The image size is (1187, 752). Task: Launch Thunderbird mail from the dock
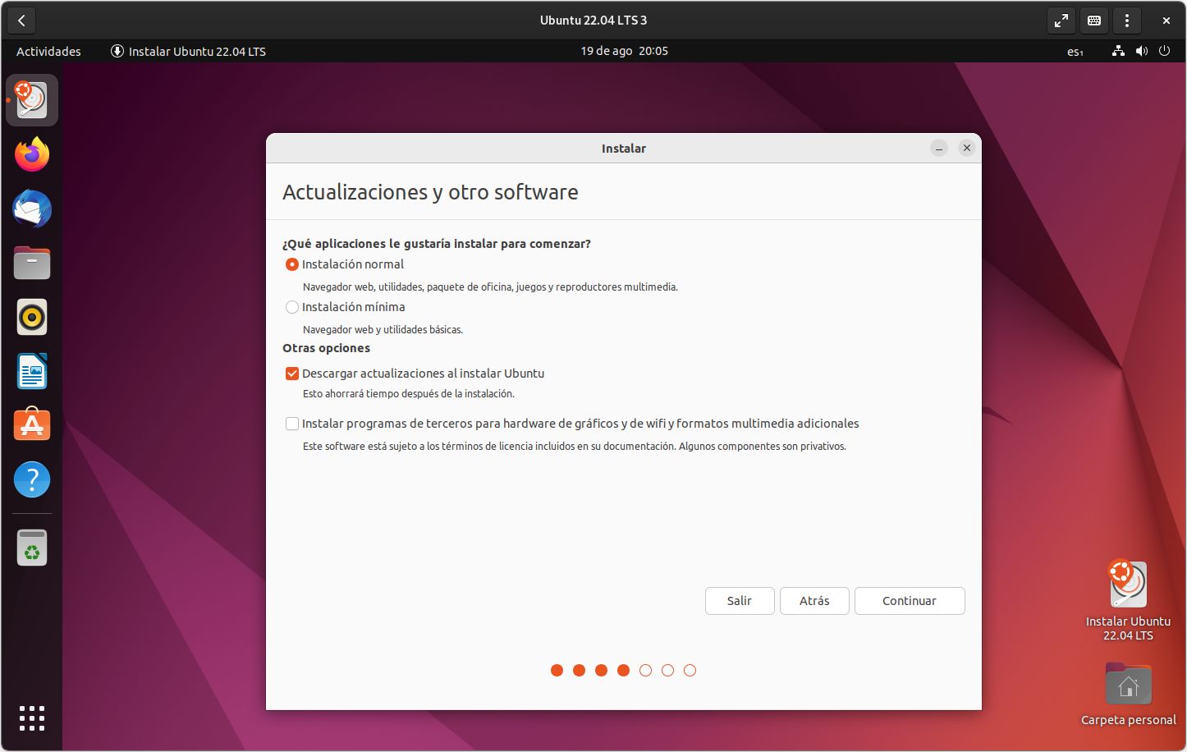32,209
